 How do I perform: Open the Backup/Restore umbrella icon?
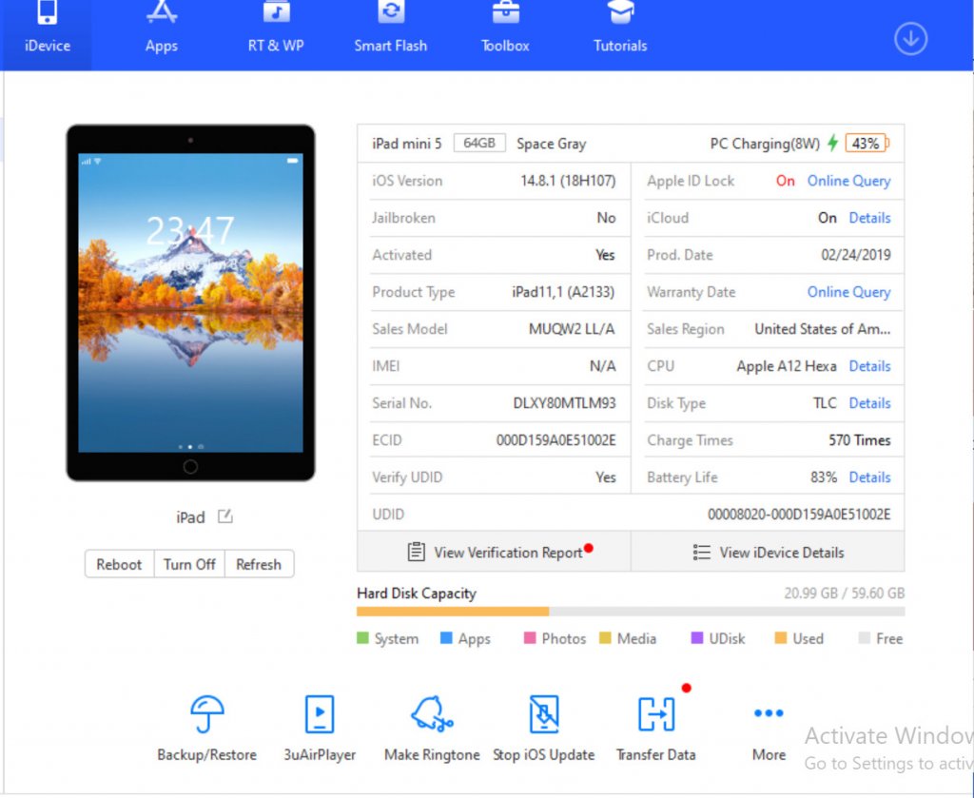[206, 714]
